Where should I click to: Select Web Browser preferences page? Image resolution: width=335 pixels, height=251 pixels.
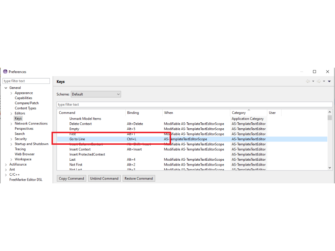[x=24, y=154]
